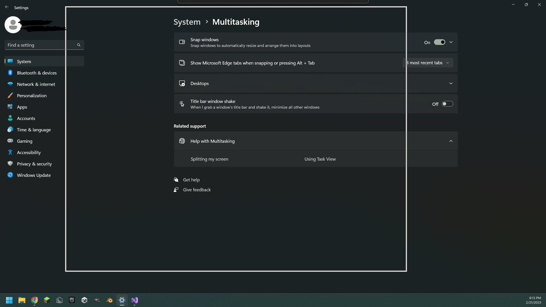Select System in the sidebar
The image size is (546, 307).
(44, 61)
